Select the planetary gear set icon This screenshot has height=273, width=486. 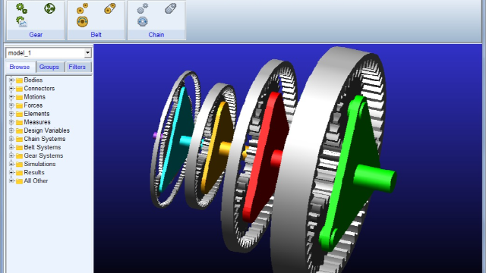49,8
